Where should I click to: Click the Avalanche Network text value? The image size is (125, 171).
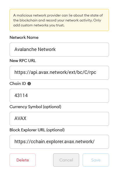tap(35, 49)
